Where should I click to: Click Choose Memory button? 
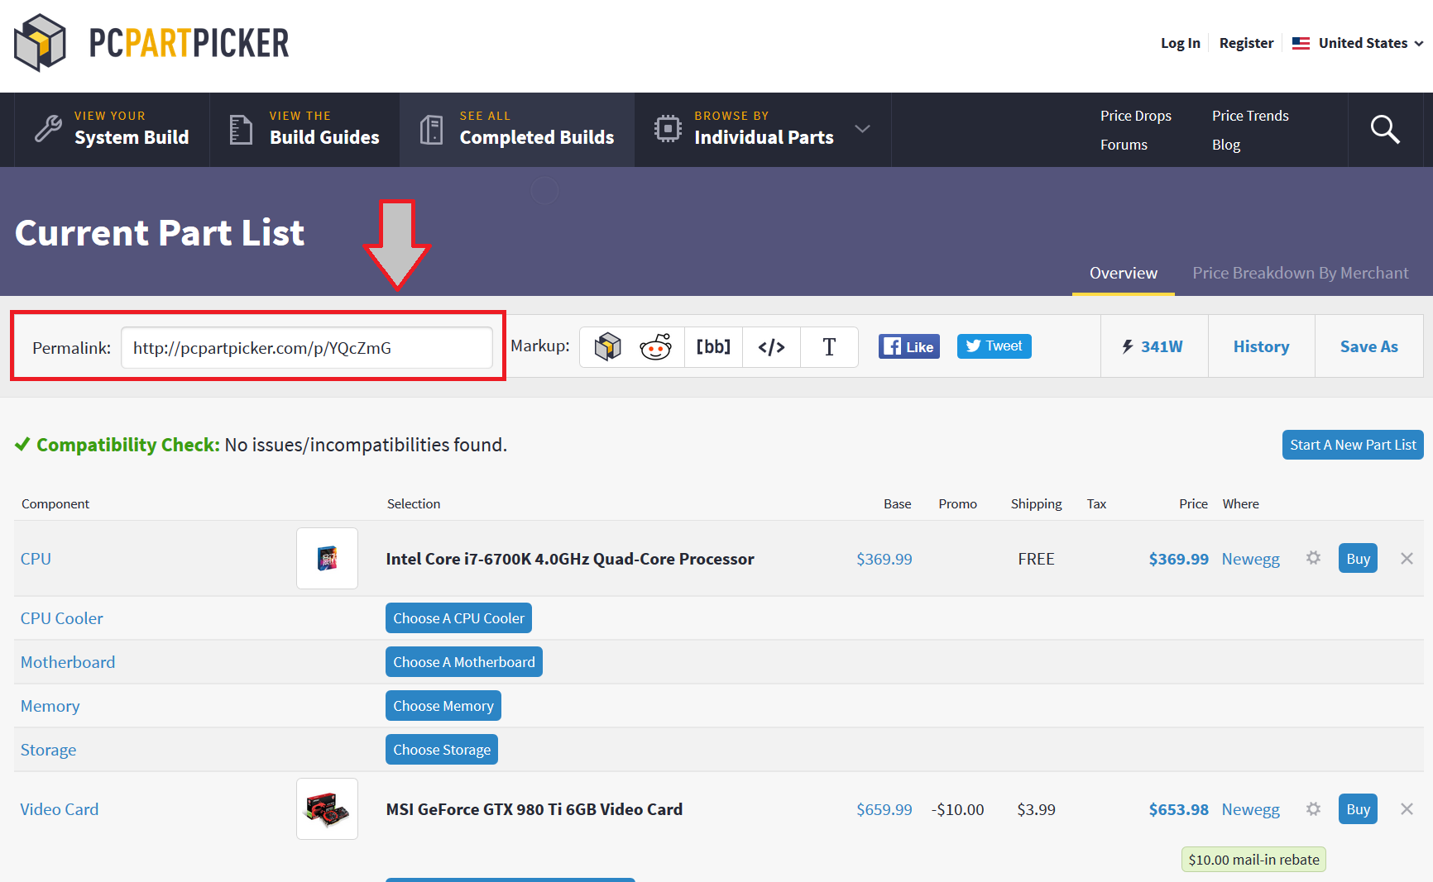(x=443, y=706)
